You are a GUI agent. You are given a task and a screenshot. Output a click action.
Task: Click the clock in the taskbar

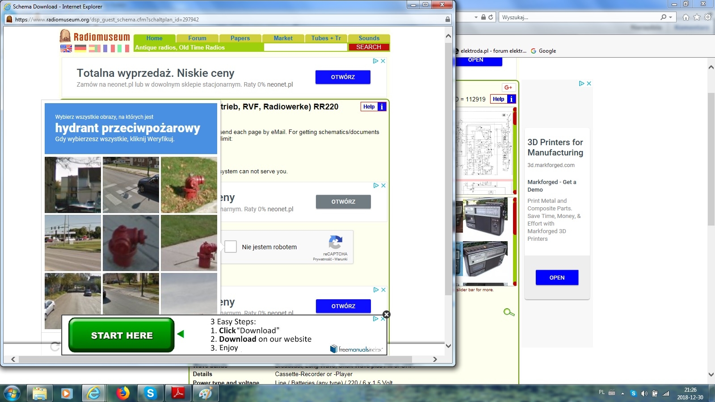690,394
